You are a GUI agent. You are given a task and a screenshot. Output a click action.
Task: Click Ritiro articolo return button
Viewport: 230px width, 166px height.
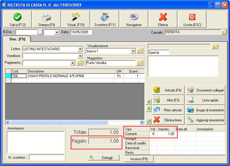click(x=168, y=110)
